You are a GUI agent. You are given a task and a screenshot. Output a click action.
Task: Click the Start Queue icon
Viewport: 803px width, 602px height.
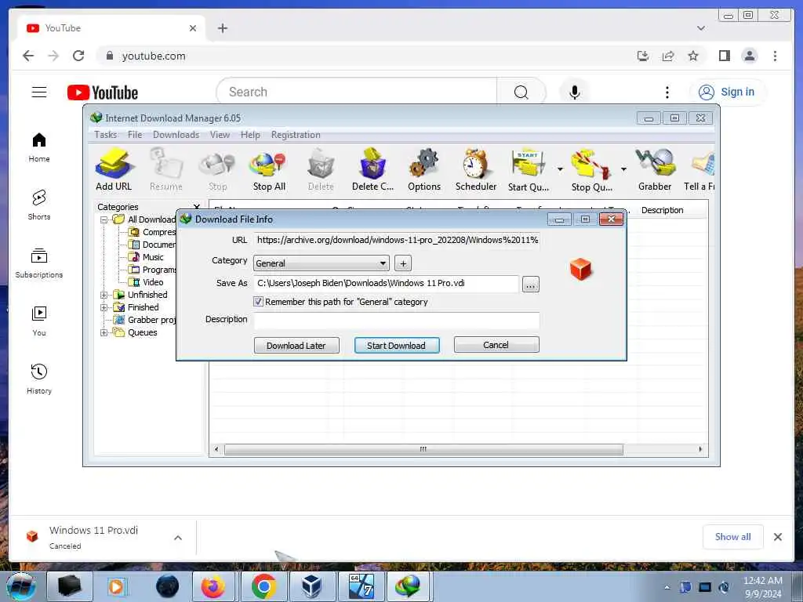528,169
